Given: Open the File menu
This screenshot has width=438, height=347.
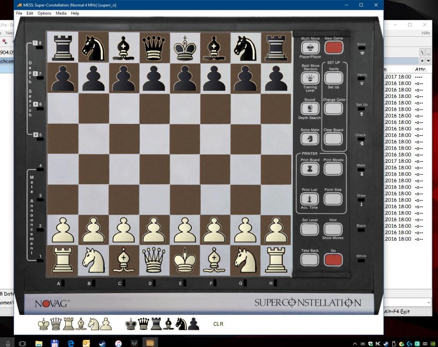Looking at the screenshot, I should click(x=19, y=13).
